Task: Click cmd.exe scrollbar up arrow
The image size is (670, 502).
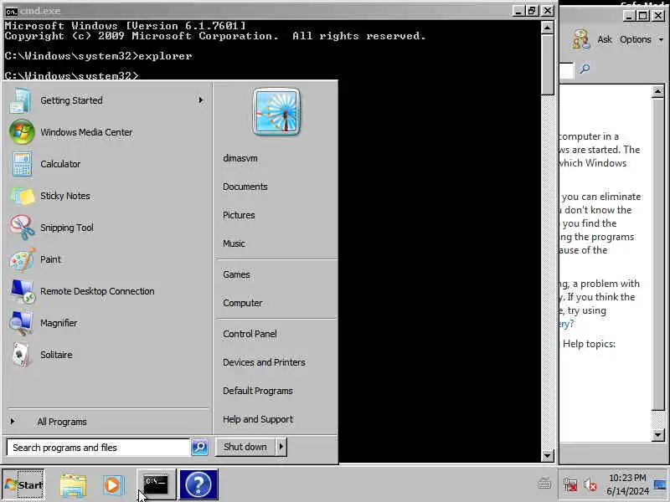Action: (x=547, y=28)
